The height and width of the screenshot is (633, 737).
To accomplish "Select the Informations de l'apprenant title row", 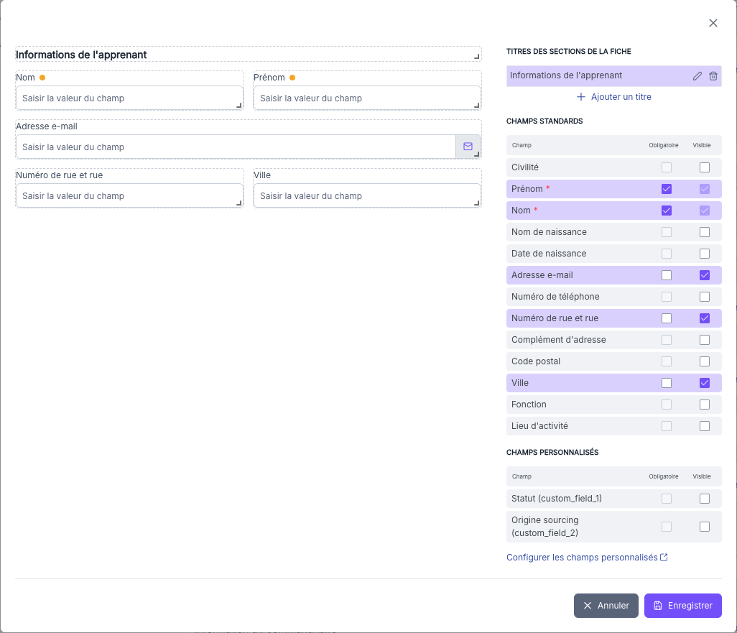I will point(614,75).
